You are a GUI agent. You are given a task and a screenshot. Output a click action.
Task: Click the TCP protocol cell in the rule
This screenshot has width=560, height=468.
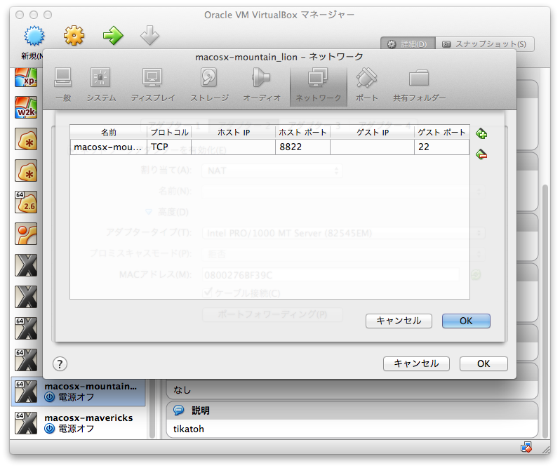pyautogui.click(x=168, y=147)
